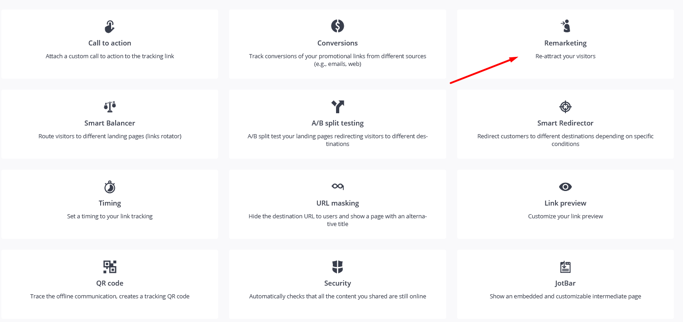Select the Smart Balancer title
Viewport: 683px width, 322px height.
(110, 123)
